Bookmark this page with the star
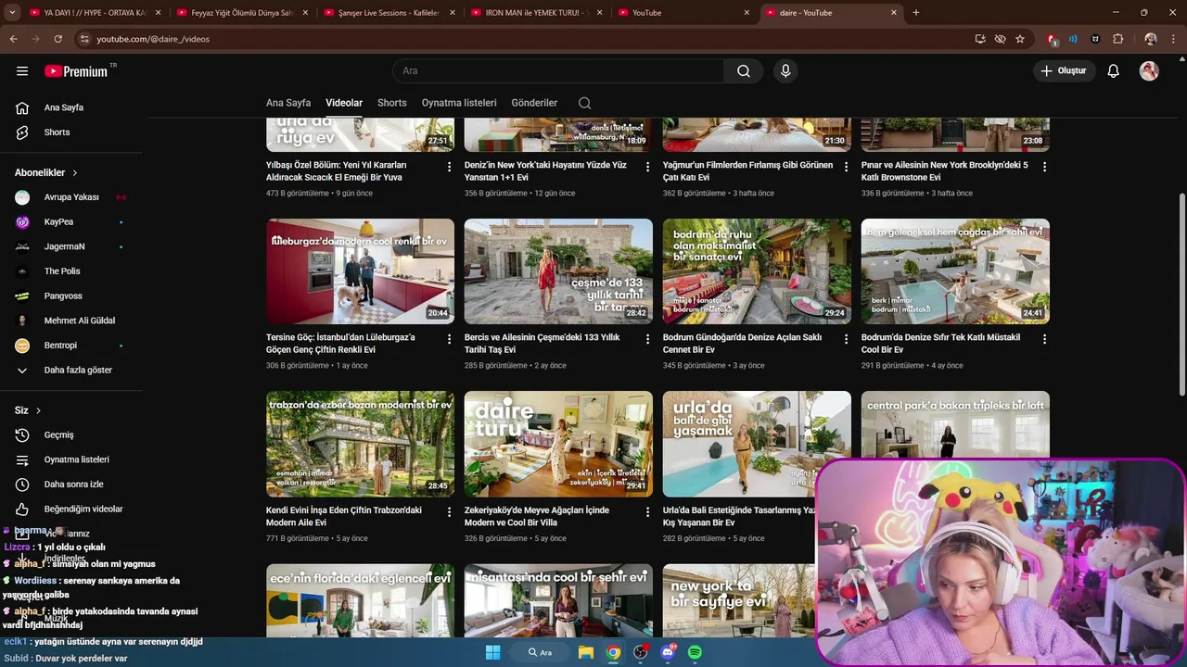The width and height of the screenshot is (1187, 667). coord(1020,39)
